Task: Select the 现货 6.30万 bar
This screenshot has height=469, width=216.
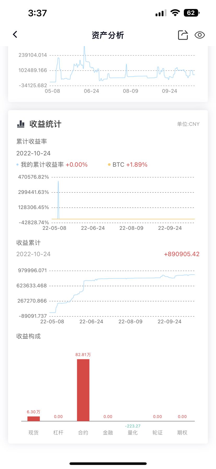Action: 34,418
